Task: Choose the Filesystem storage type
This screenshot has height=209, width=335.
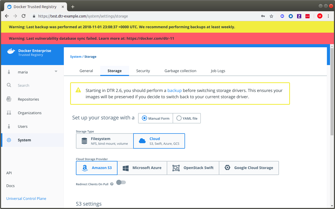Action: (105, 141)
